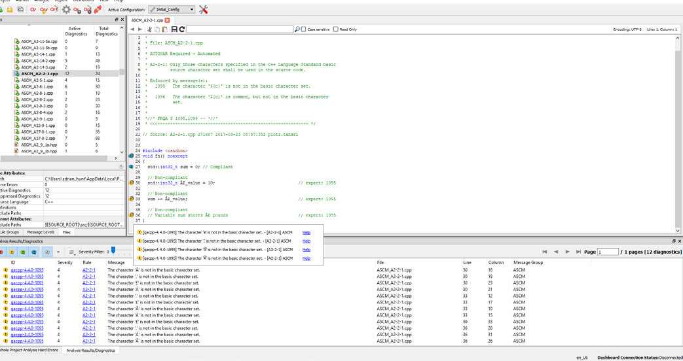The width and height of the screenshot is (683, 361).
Task: Click the search magnifier icon
Action: (x=297, y=29)
